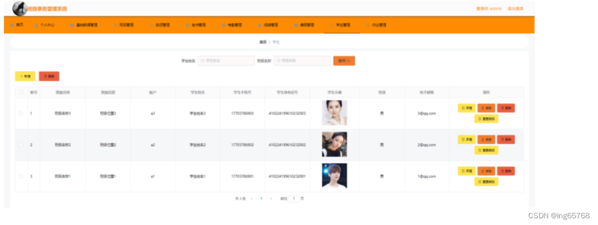Go to next page with right chevron
Viewport: 598px width, 225px height.
point(271,199)
